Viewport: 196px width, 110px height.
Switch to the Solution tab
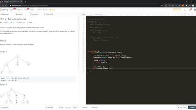pos(19,14)
